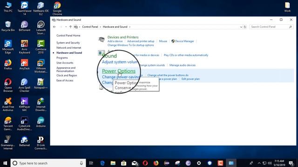Open Manage audio devices link
The image size is (298, 167).
click(x=183, y=65)
